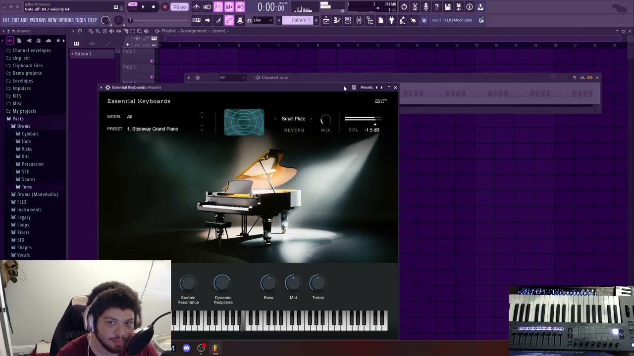Adjust the reverb MIX knob

pyautogui.click(x=325, y=120)
